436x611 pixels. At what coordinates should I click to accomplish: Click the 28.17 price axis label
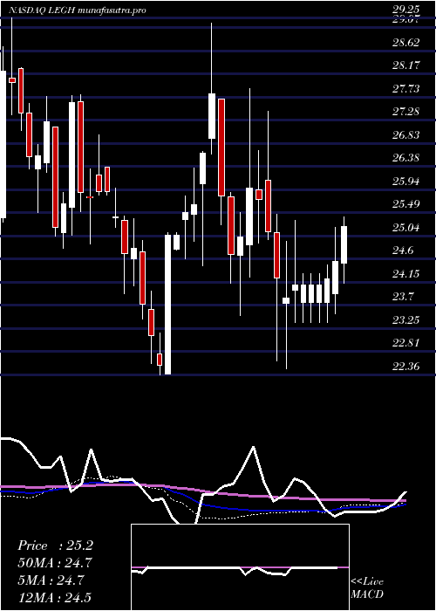(x=405, y=65)
